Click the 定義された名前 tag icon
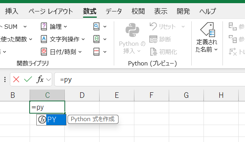This screenshot has width=245, height=142. (207, 29)
